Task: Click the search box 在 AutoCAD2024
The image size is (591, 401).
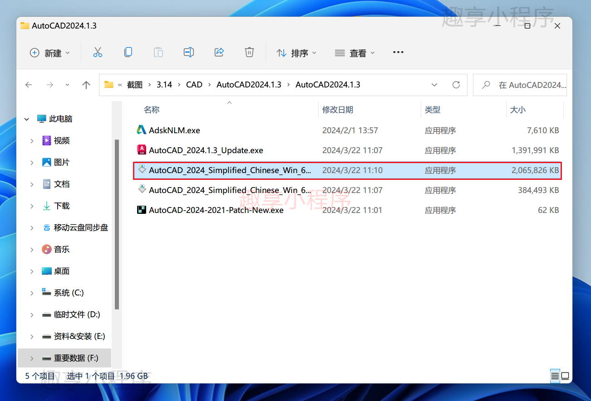Action: (x=520, y=85)
